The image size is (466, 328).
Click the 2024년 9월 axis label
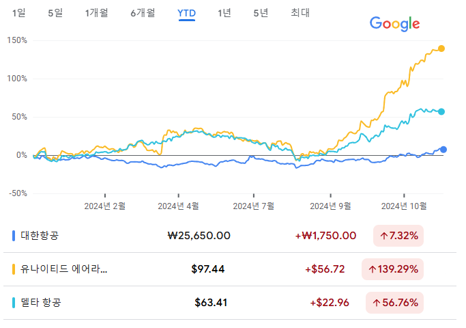330,206
